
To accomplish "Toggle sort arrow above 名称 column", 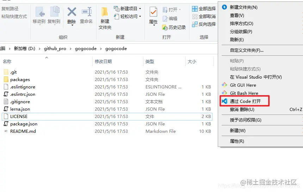I will coord(47,57).
